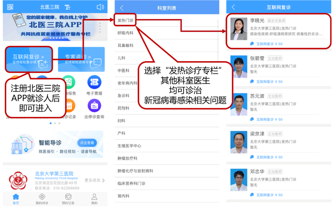Open doctor 苏元波's photo
Image resolution: width=333 pixels, height=215 pixels.
[239, 104]
